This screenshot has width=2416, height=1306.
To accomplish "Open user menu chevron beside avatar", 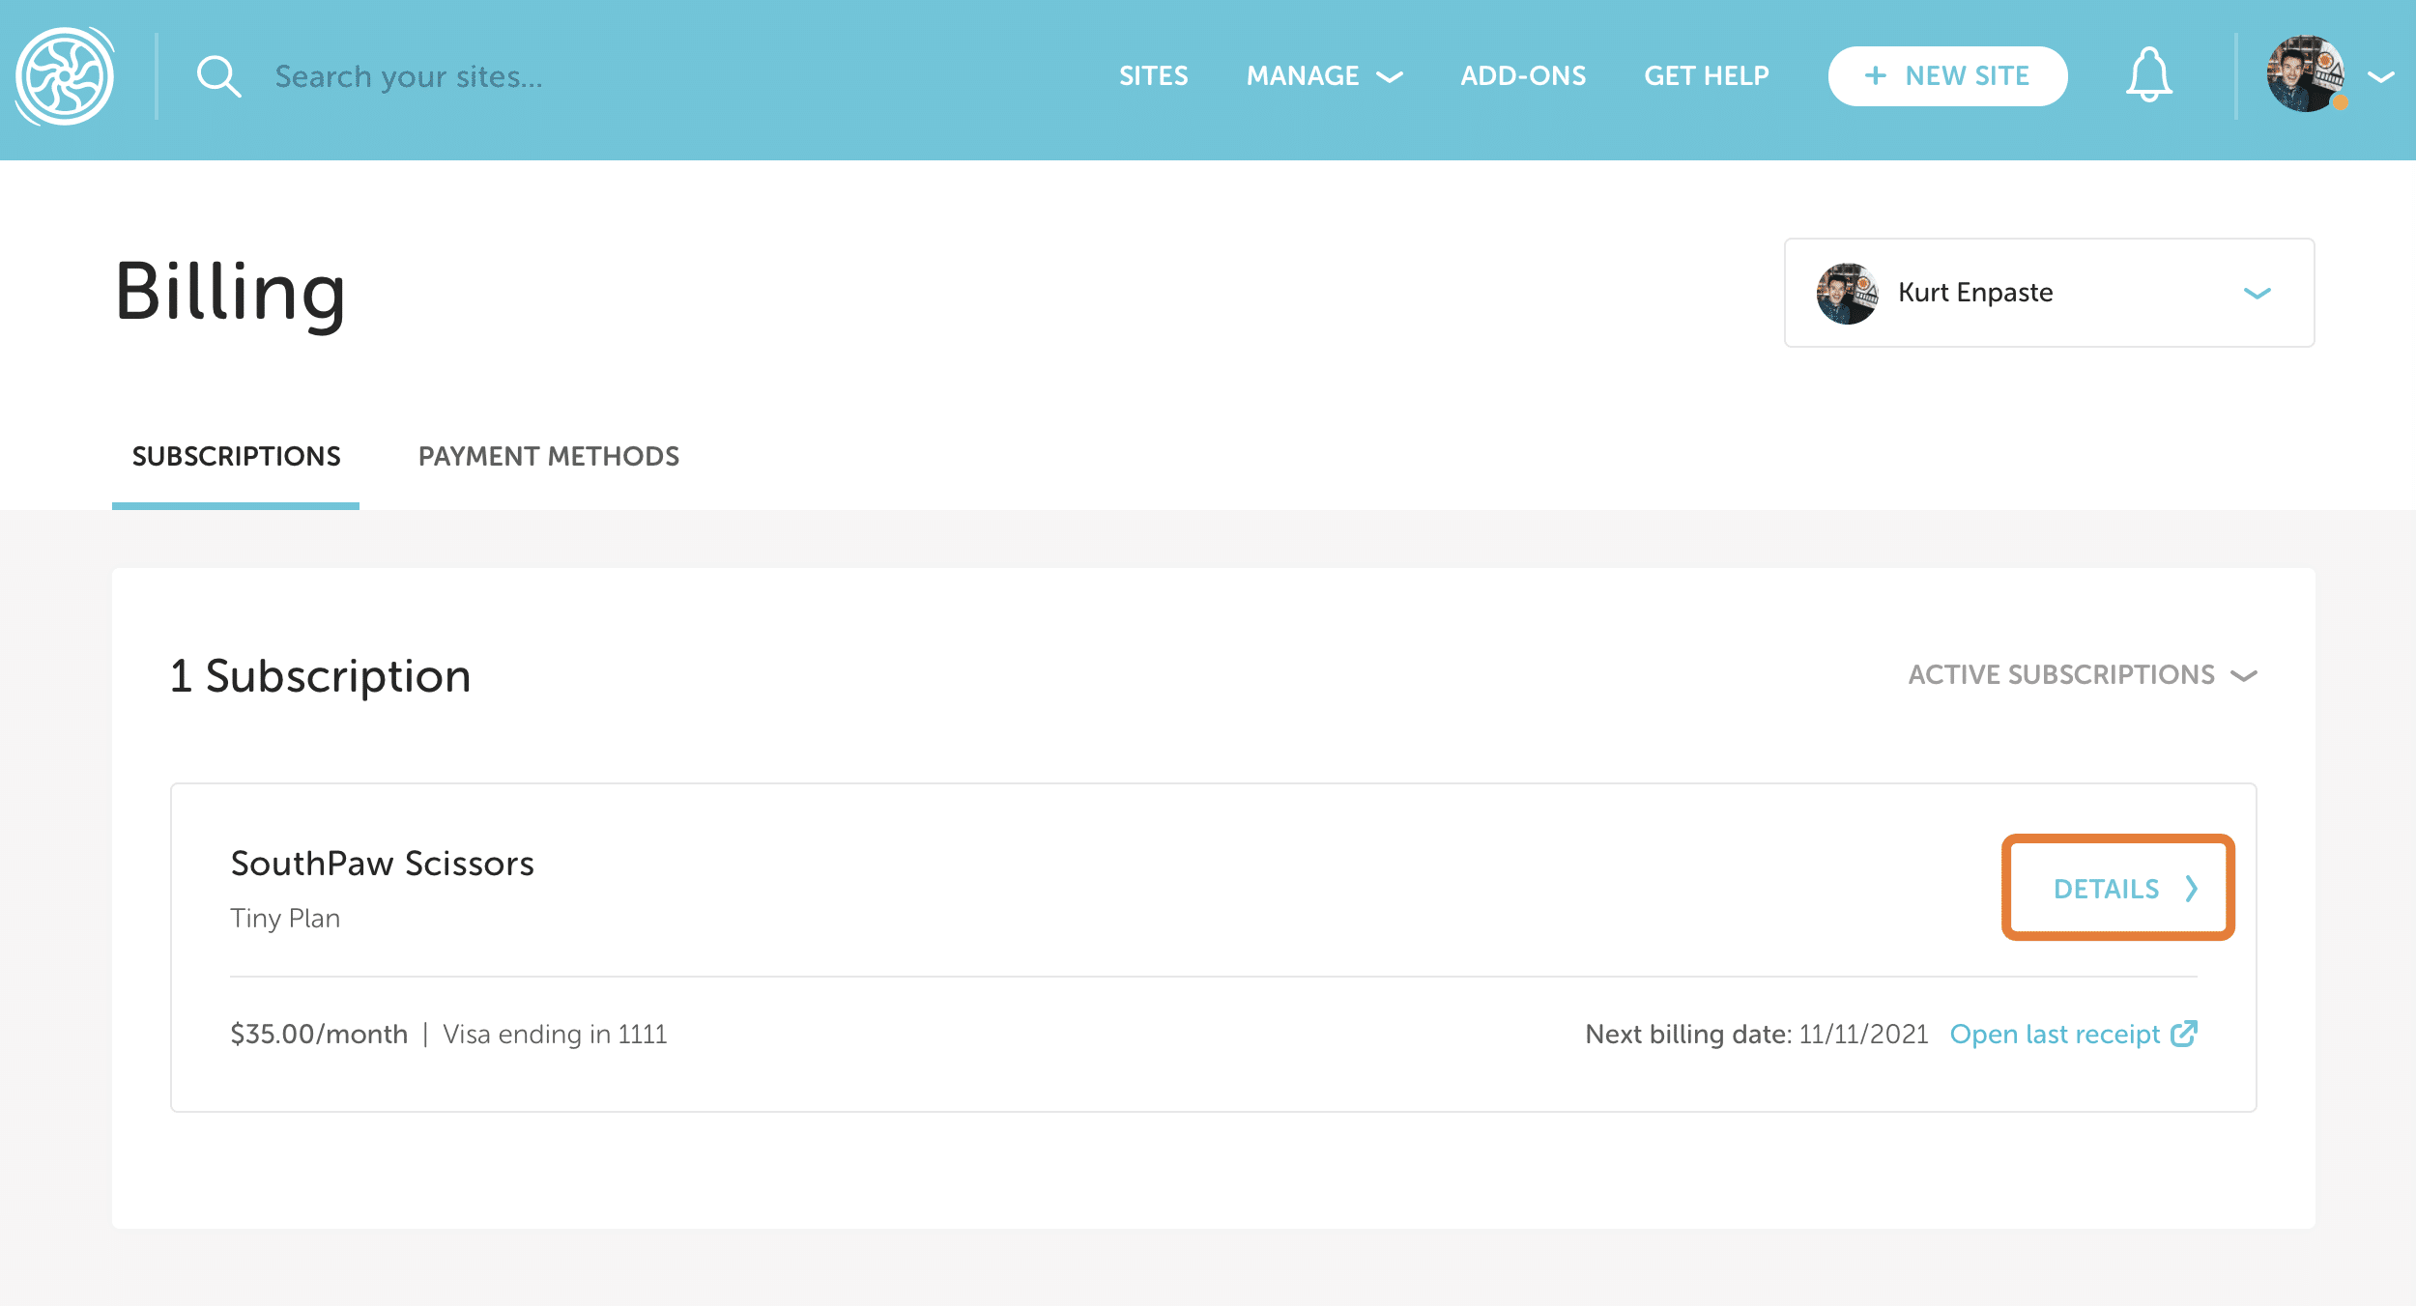I will [2381, 76].
